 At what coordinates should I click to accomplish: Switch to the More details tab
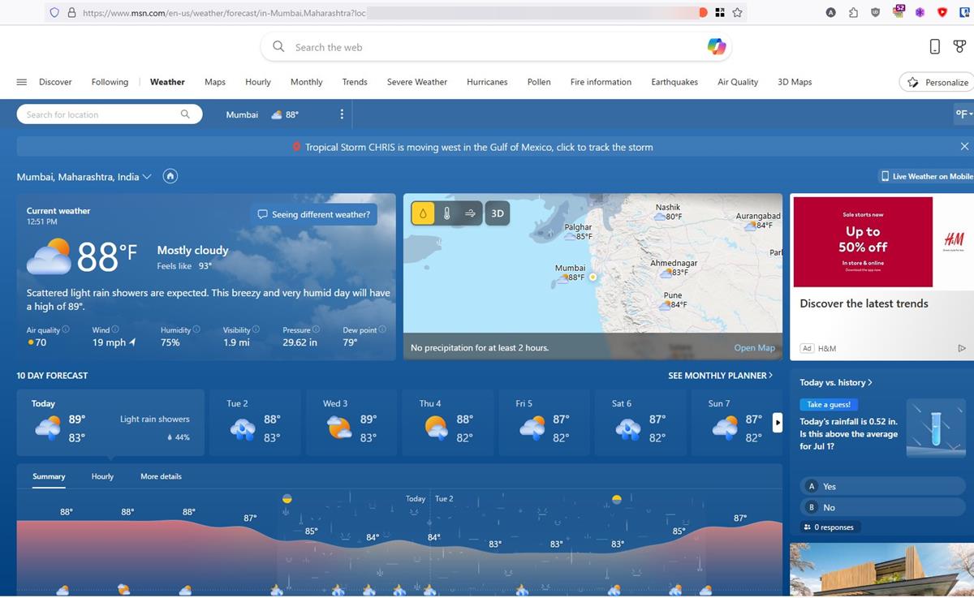161,476
